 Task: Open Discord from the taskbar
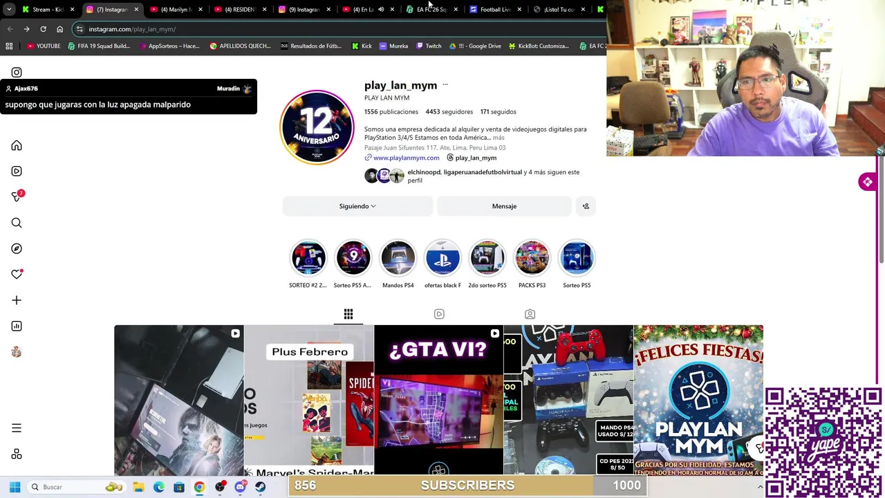pyautogui.click(x=240, y=487)
